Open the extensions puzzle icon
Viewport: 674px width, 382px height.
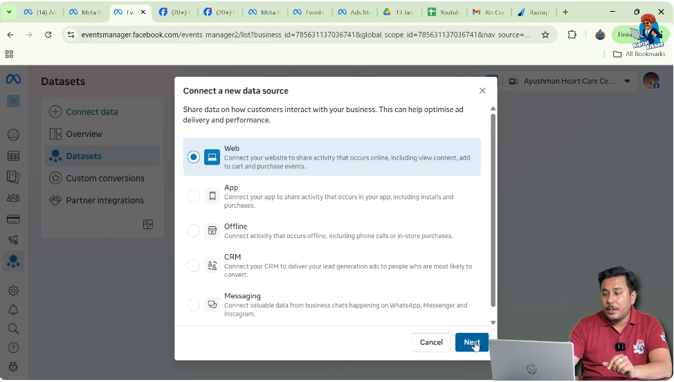tap(572, 35)
